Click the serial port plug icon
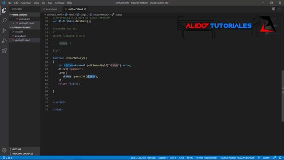The width and height of the screenshot is (284, 160). click(x=259, y=158)
